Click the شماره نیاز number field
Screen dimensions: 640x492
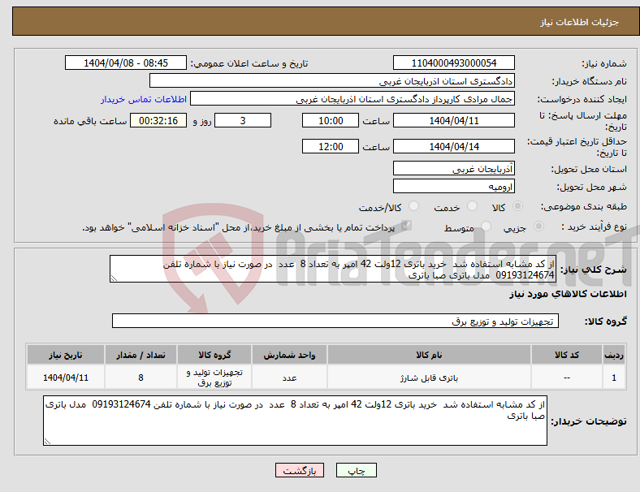pos(453,63)
